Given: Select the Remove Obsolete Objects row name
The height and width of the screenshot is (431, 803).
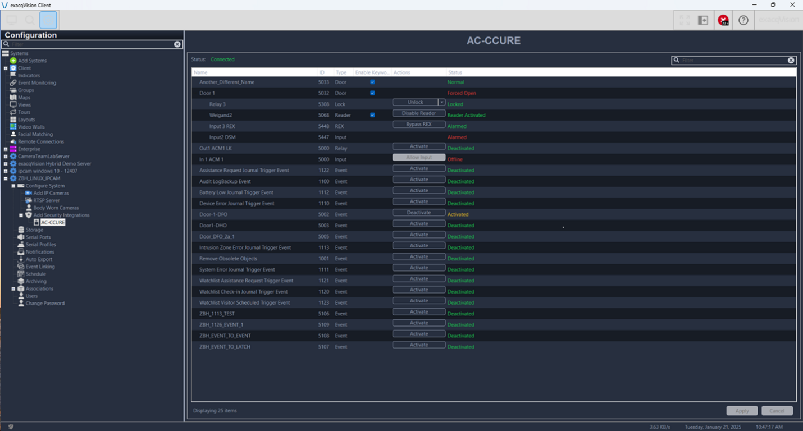Looking at the screenshot, I should coord(228,259).
